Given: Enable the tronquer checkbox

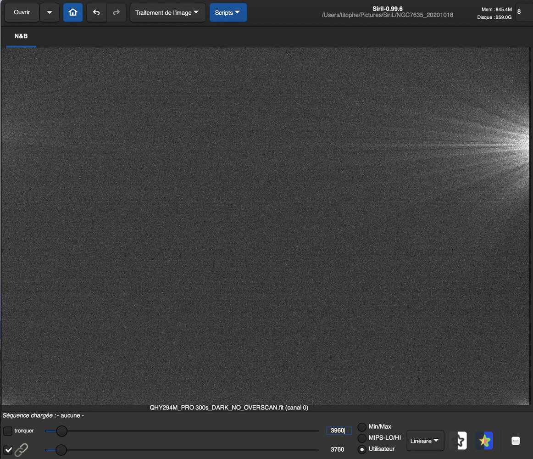Looking at the screenshot, I should (8, 431).
